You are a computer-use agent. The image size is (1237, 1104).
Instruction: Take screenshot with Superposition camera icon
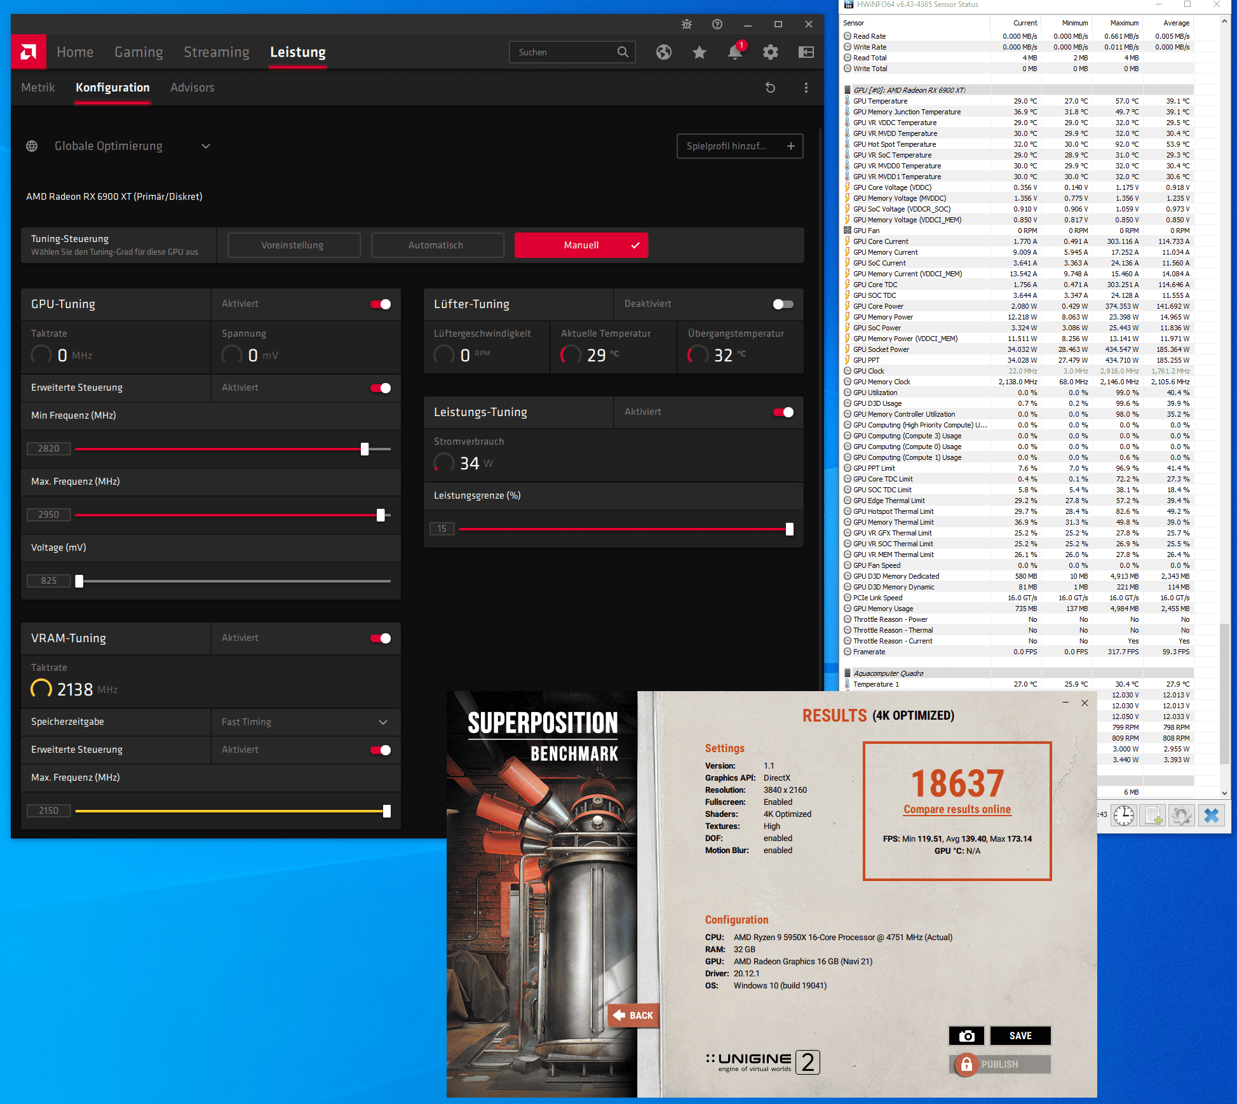tap(966, 1035)
